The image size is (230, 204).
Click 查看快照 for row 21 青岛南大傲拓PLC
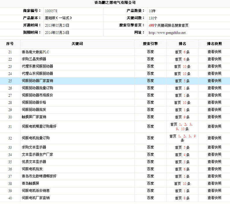[x=214, y=52]
